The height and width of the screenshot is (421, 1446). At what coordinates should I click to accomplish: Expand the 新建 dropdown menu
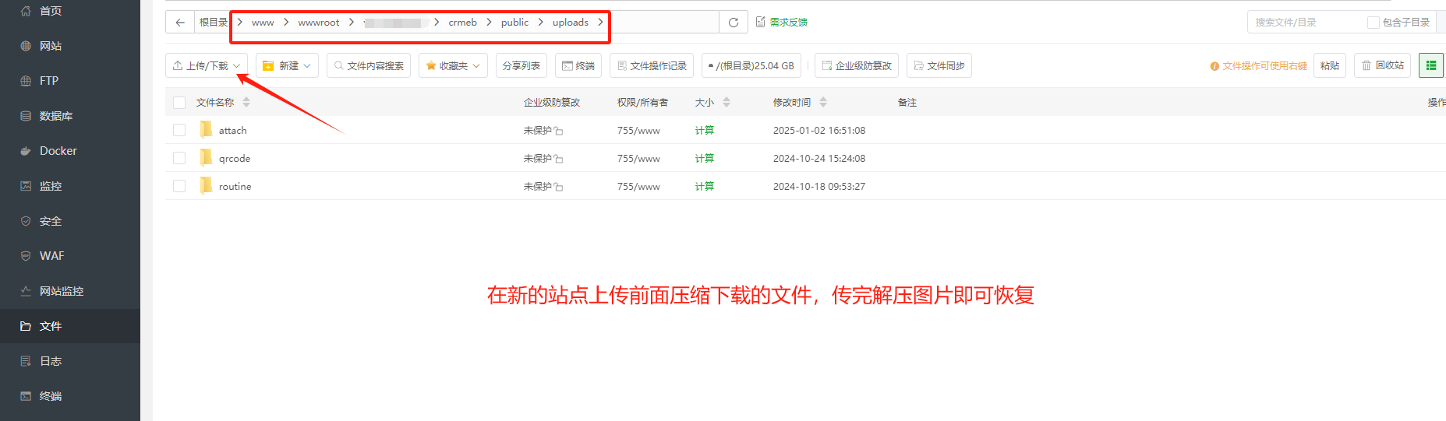[287, 65]
